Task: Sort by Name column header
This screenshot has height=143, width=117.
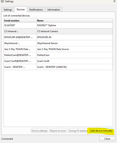Action: [x=75, y=21]
